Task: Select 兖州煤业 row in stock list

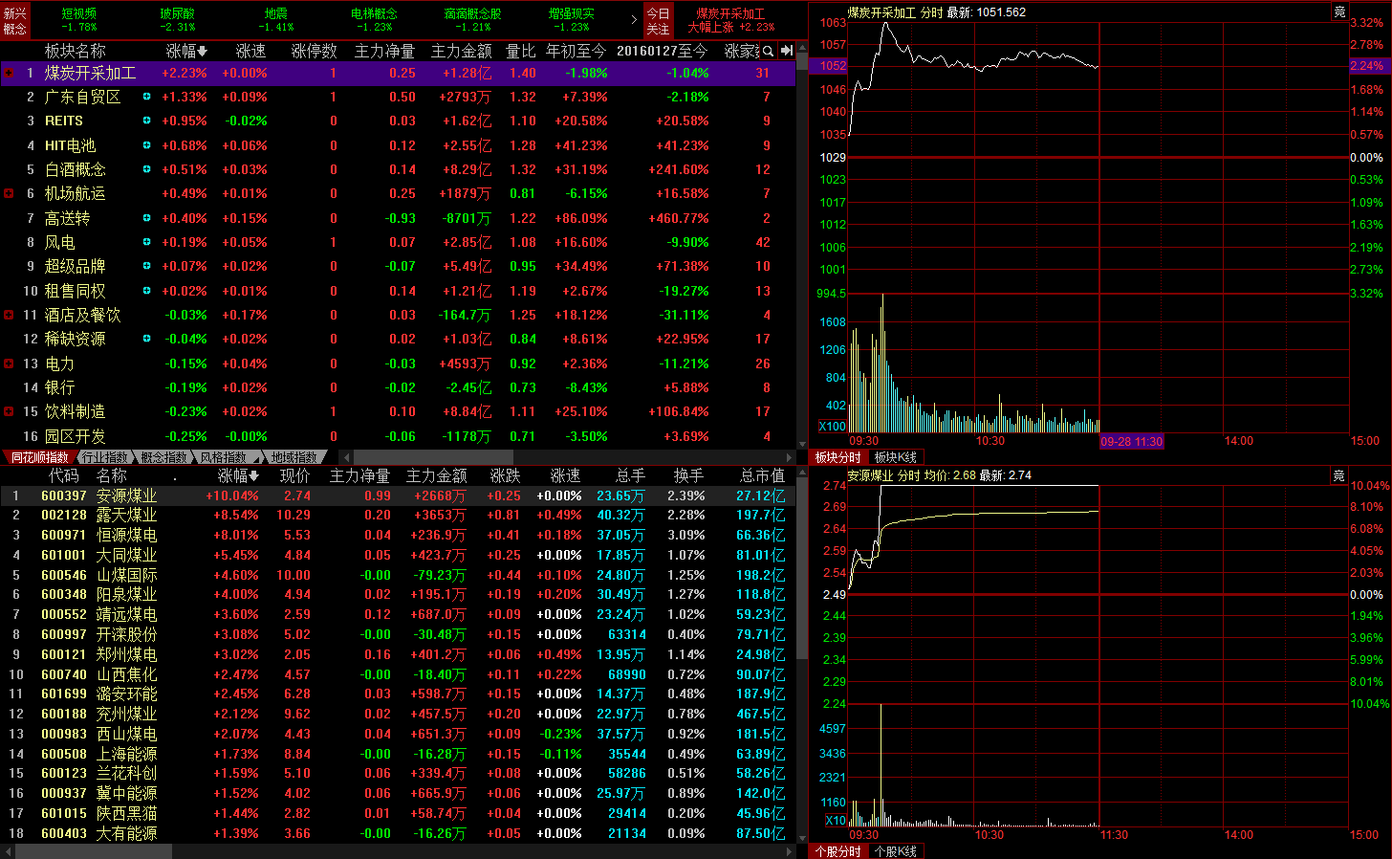Action: click(x=398, y=714)
